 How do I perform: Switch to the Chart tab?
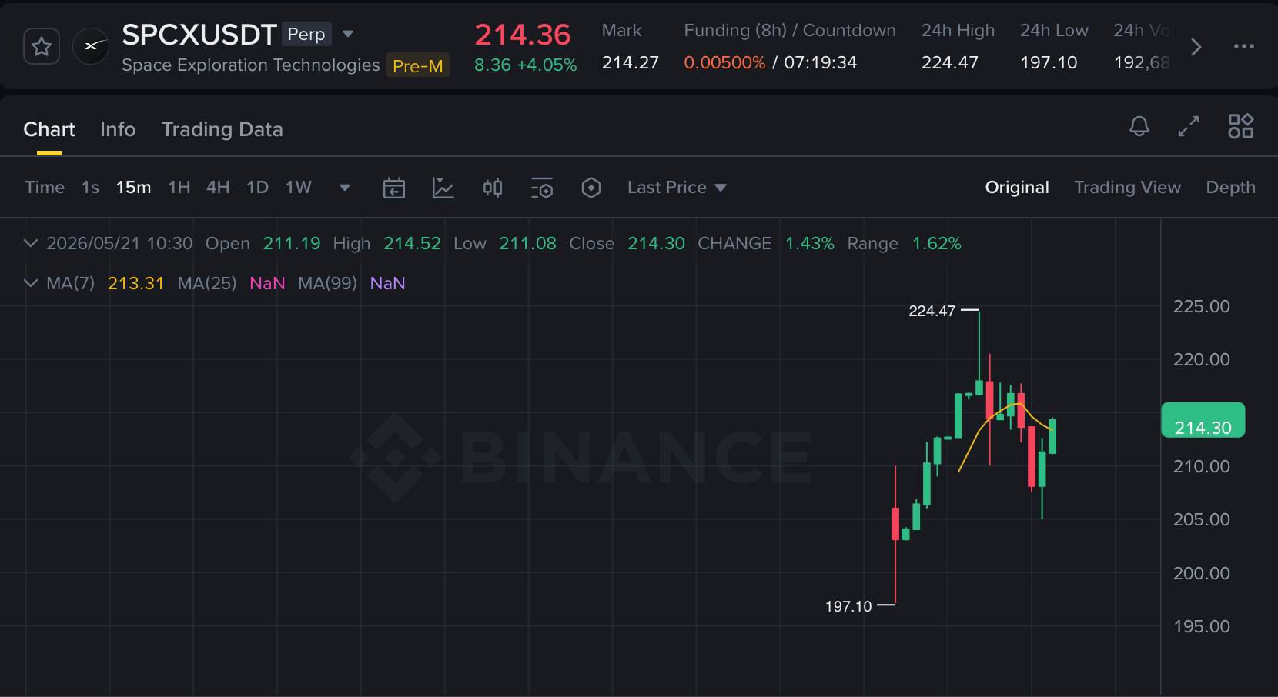click(x=49, y=129)
